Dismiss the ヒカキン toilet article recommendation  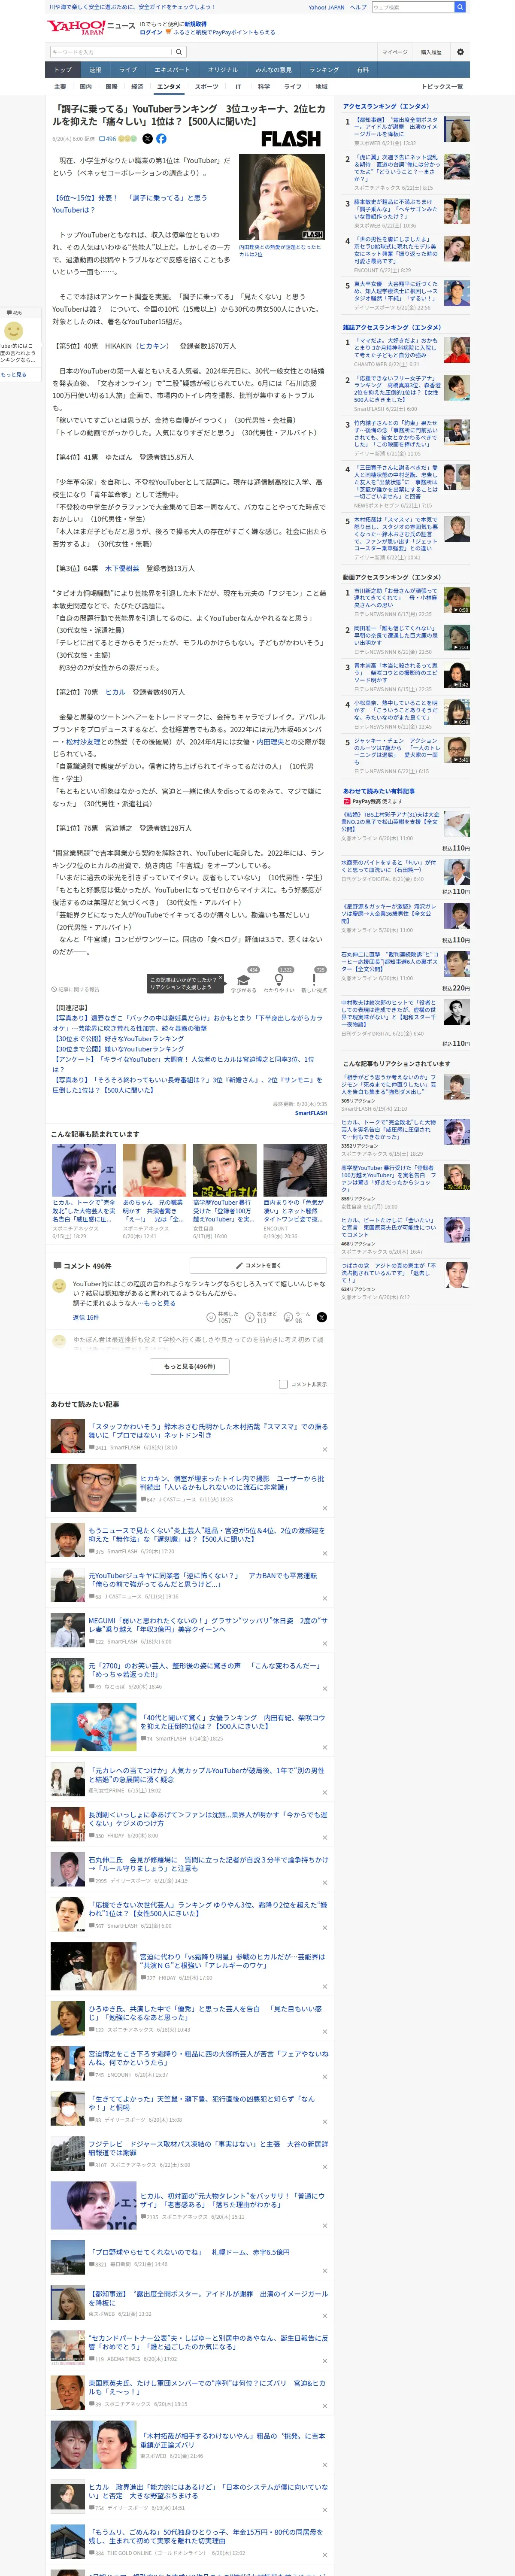point(324,1508)
